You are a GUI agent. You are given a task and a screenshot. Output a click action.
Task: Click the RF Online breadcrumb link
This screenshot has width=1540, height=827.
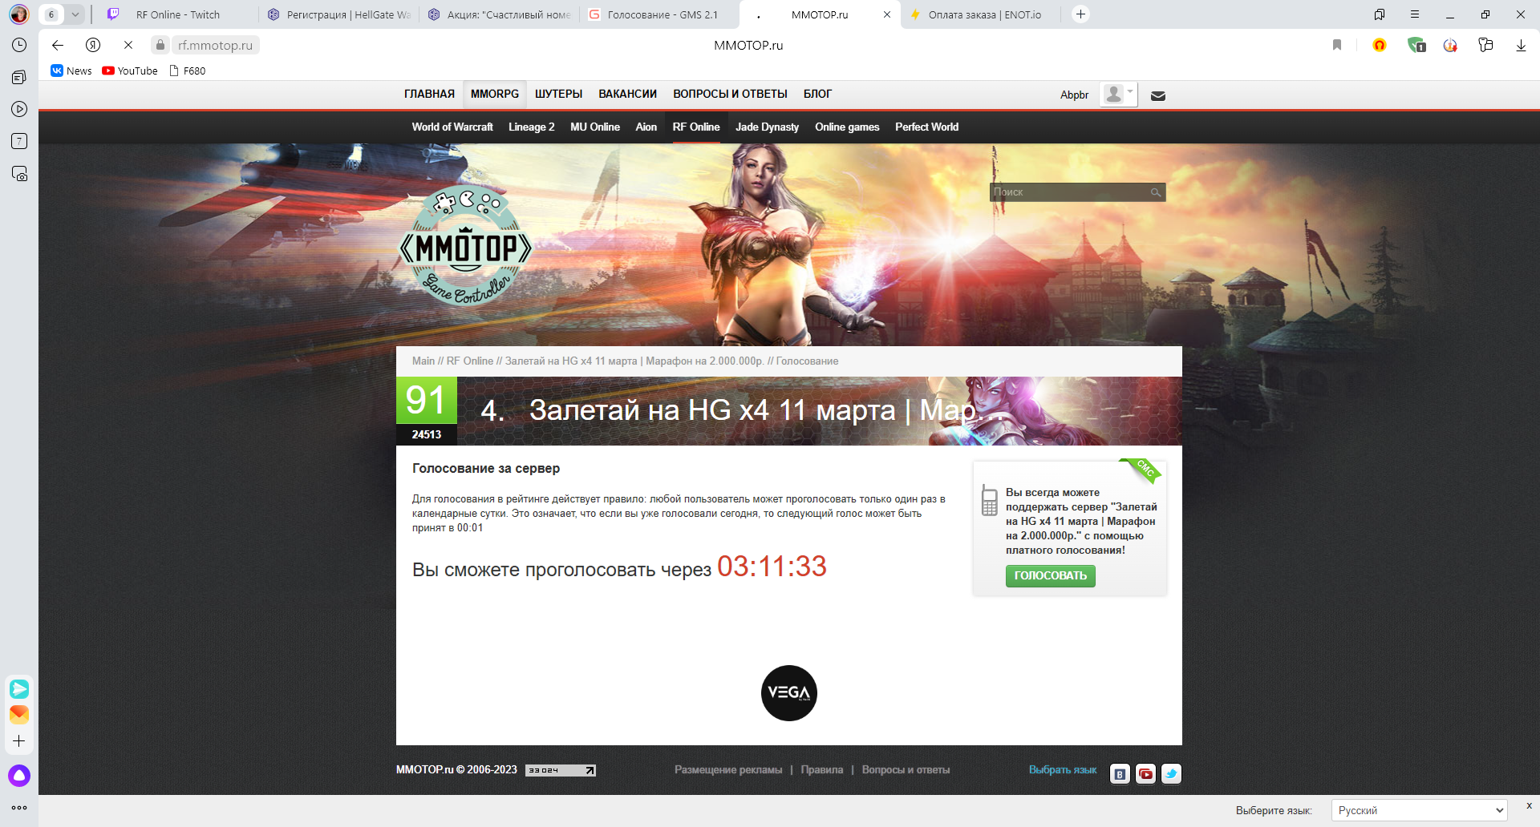click(x=470, y=361)
